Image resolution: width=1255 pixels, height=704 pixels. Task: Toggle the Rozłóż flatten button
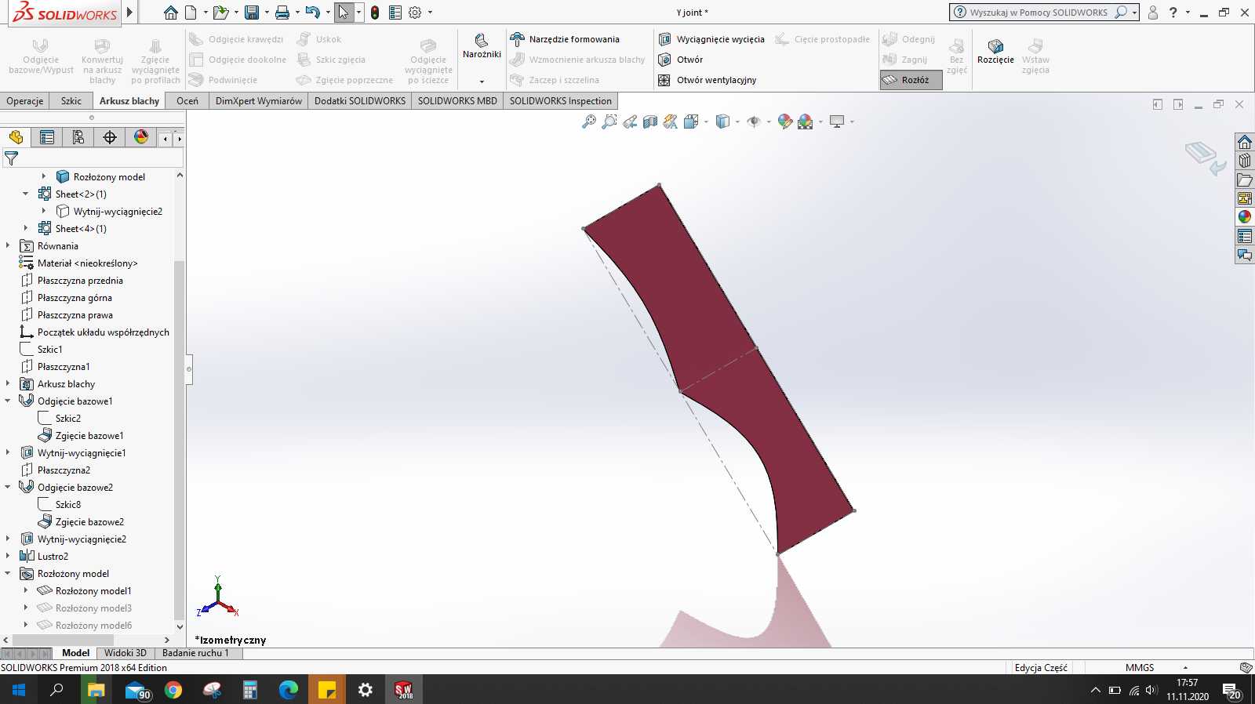(x=911, y=80)
